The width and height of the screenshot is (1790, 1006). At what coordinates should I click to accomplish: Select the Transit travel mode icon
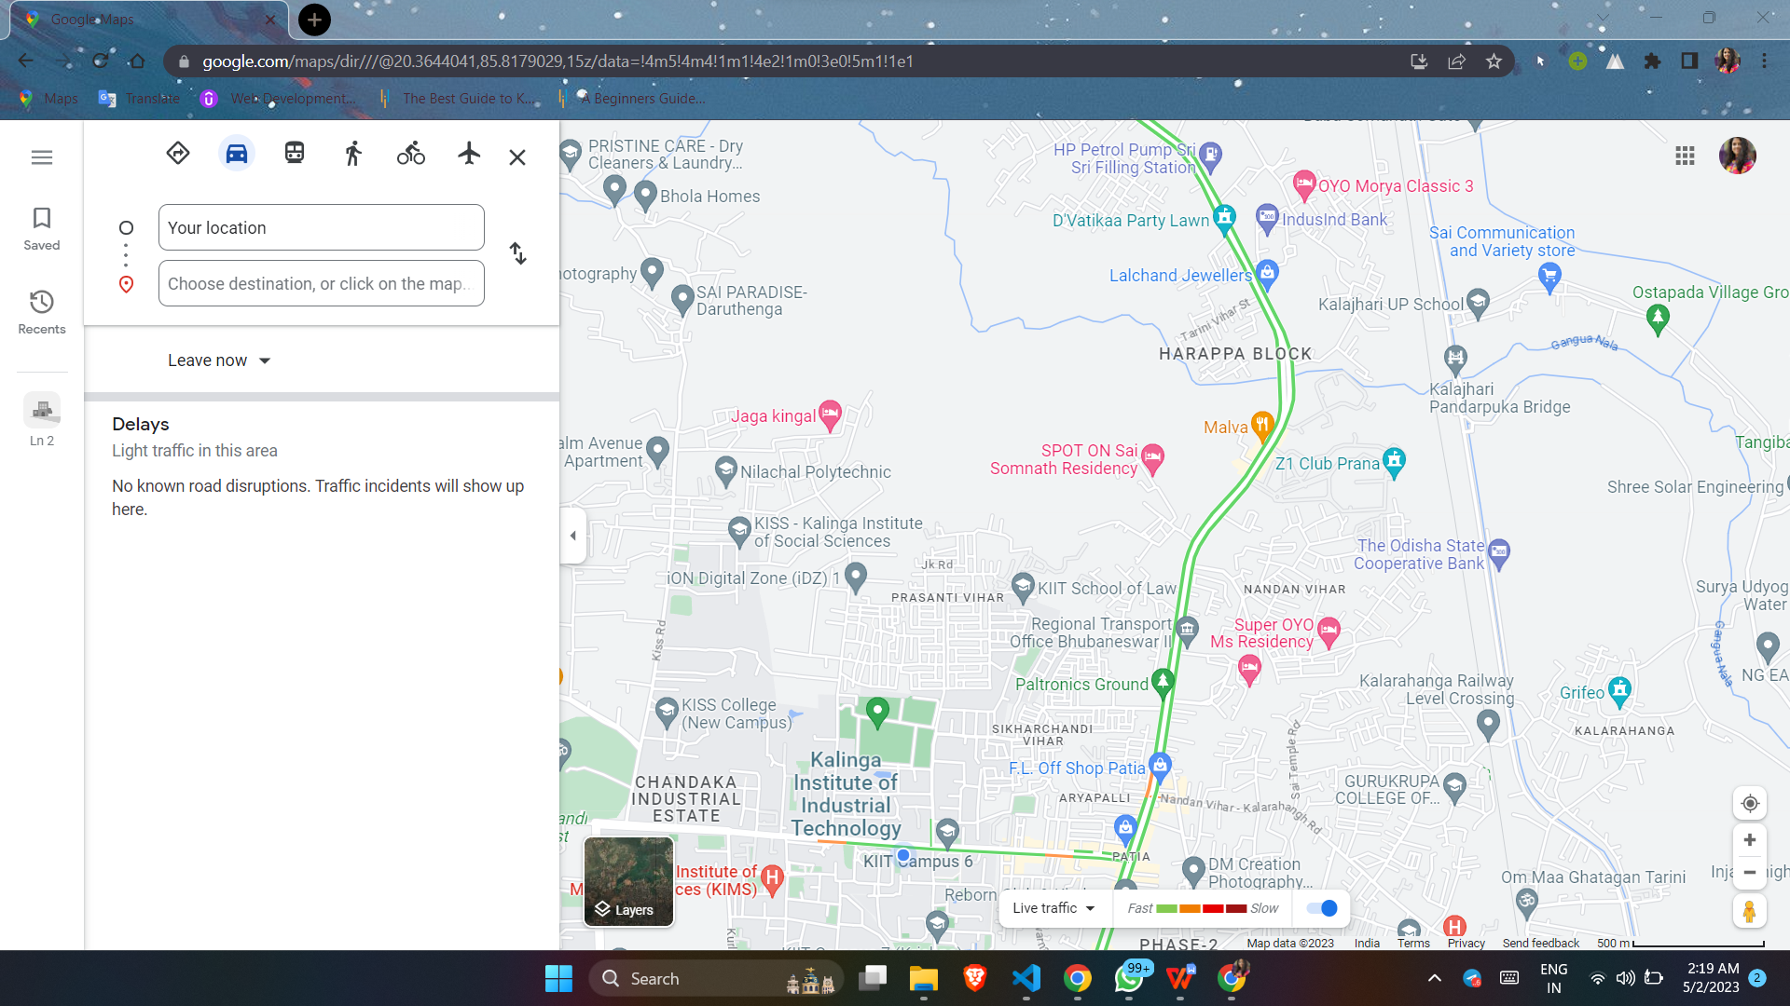295,154
